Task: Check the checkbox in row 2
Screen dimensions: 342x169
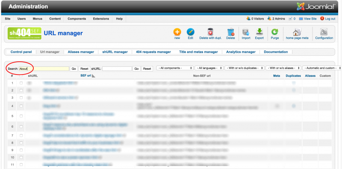Action: (21, 90)
